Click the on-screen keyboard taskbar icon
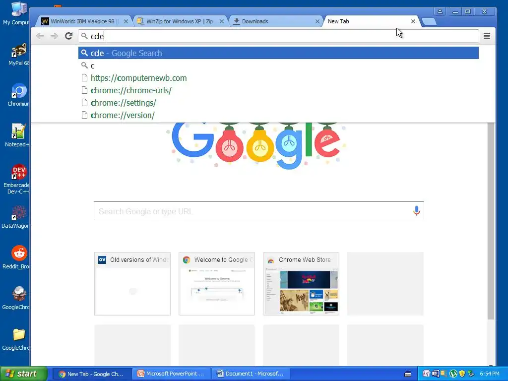The height and width of the screenshot is (381, 508). [408, 374]
